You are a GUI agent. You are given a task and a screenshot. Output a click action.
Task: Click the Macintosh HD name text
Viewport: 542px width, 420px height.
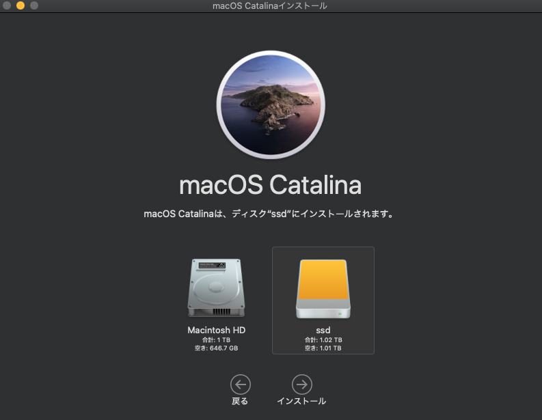(217, 330)
